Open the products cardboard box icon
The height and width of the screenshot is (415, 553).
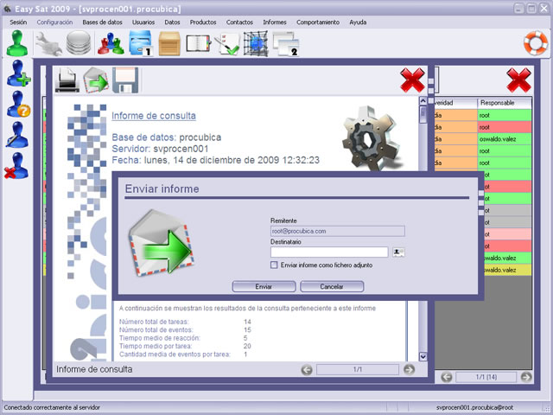pos(169,44)
